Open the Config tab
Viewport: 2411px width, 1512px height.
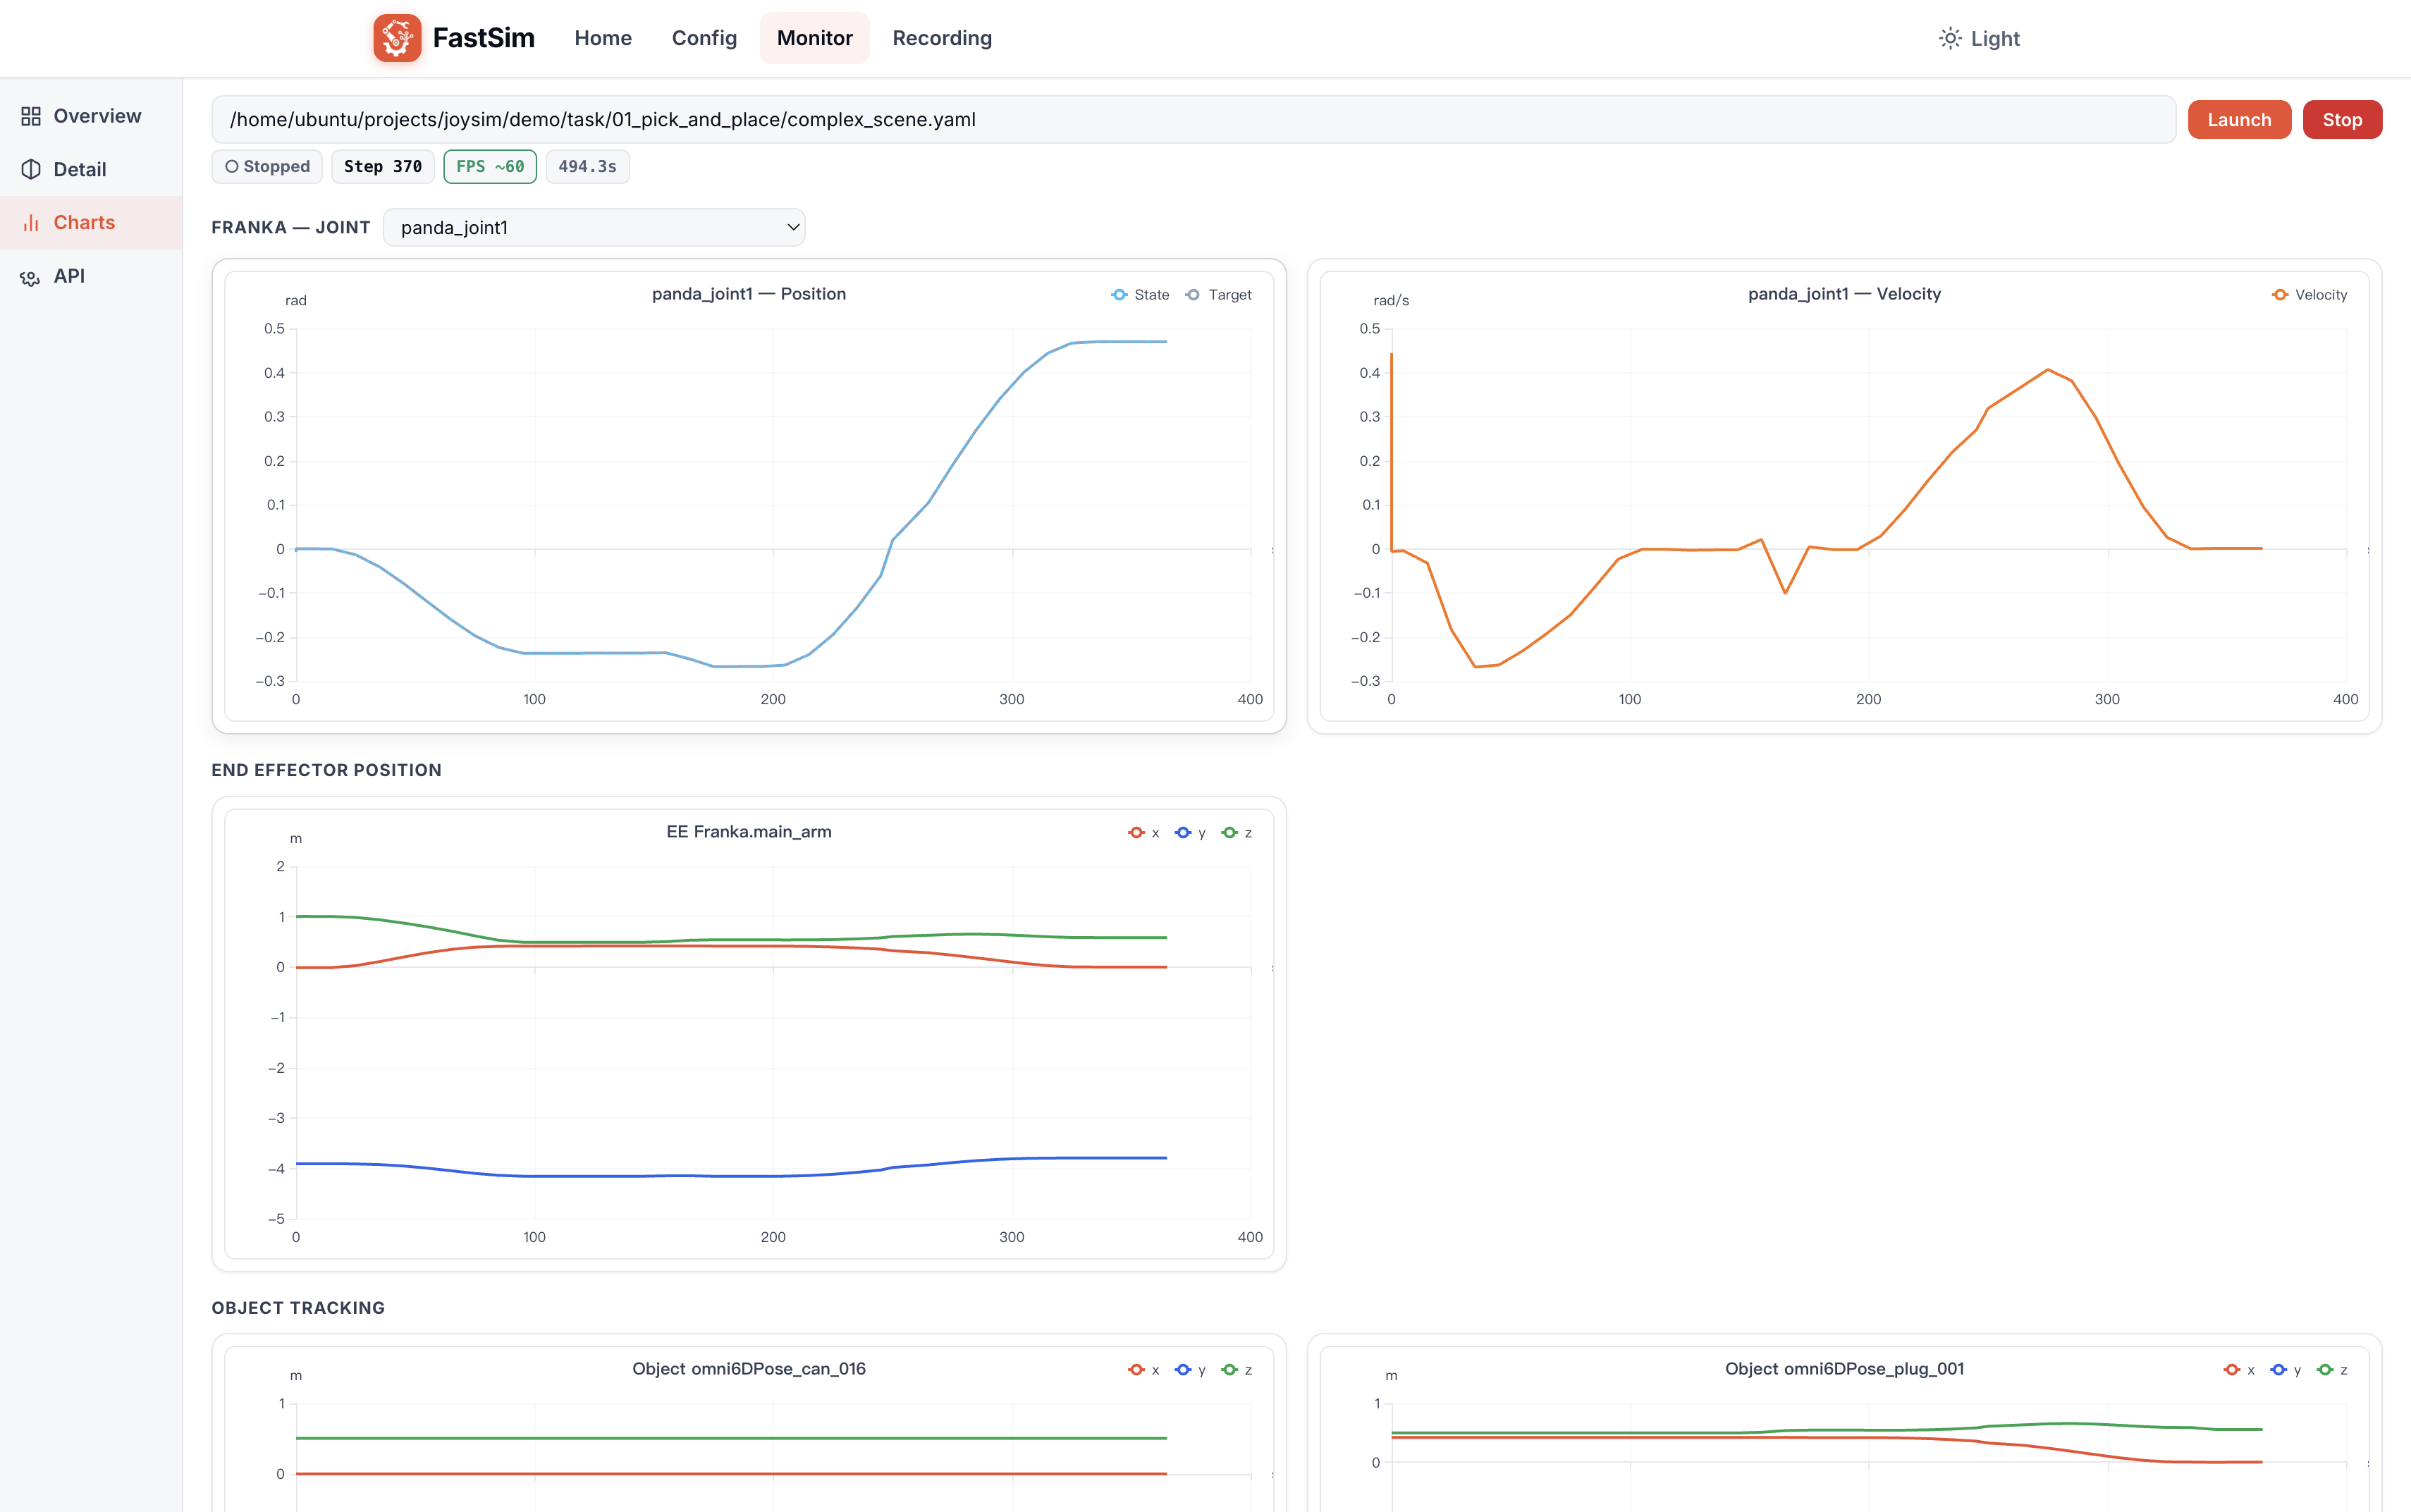704,38
